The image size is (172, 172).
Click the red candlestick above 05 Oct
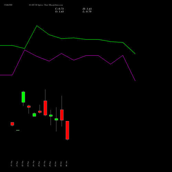point(62,115)
